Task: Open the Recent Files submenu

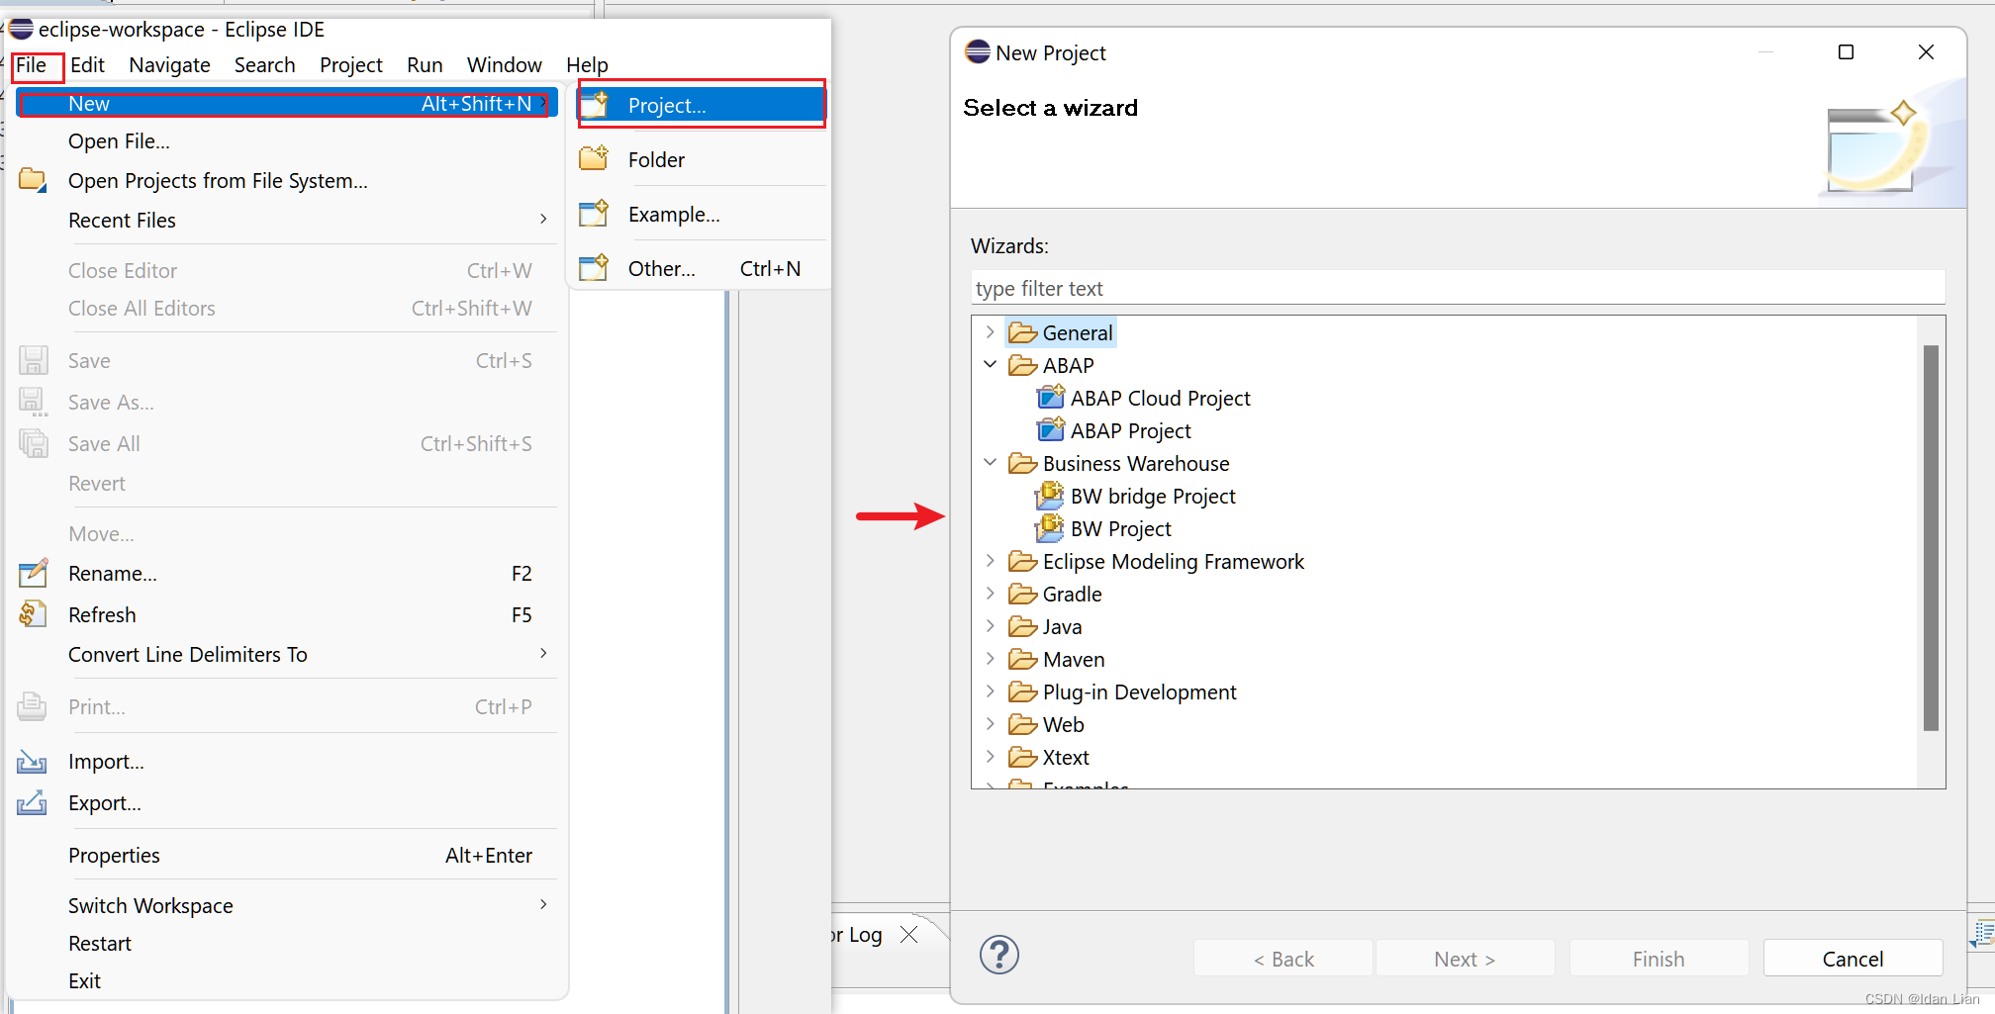Action: tap(286, 220)
